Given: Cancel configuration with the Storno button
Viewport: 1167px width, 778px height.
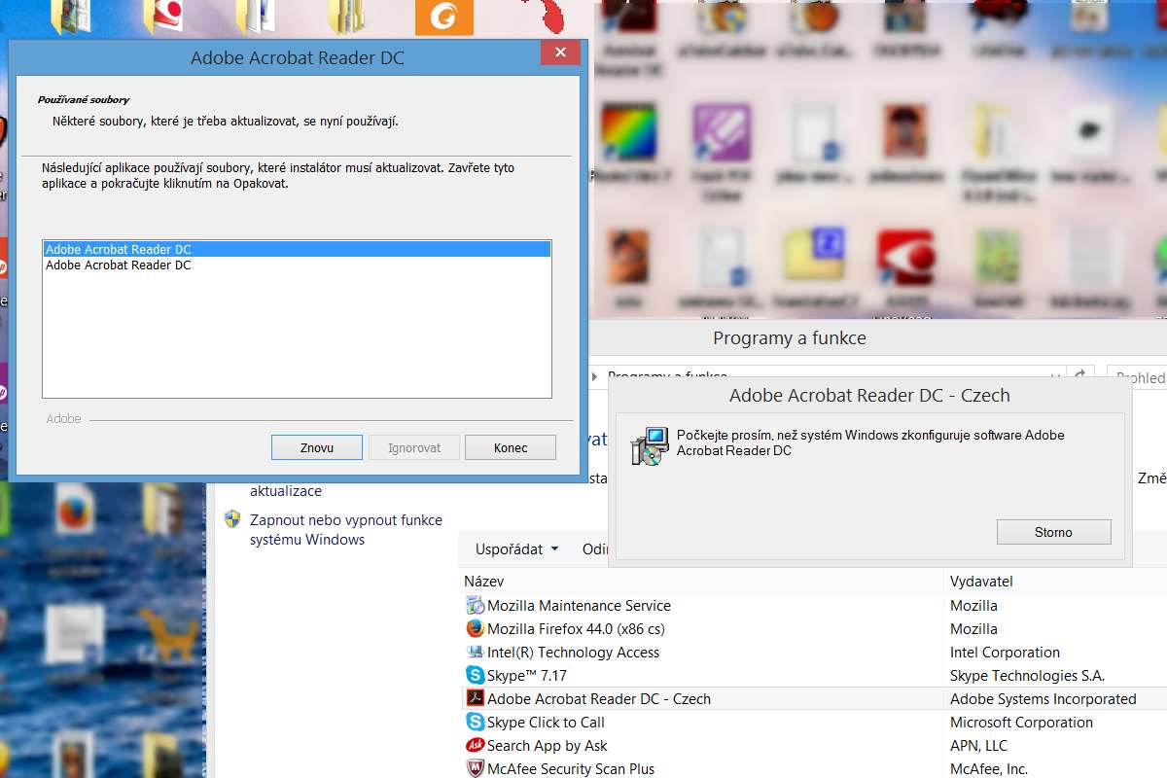Looking at the screenshot, I should pyautogui.click(x=1054, y=532).
